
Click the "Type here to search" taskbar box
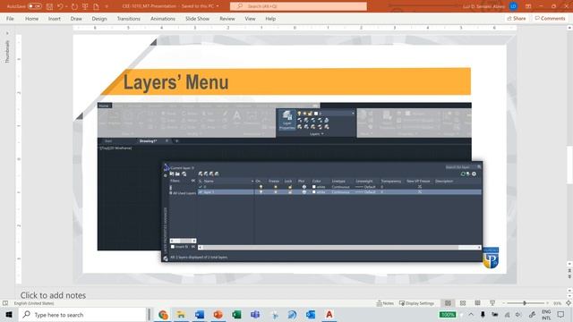[82, 314]
